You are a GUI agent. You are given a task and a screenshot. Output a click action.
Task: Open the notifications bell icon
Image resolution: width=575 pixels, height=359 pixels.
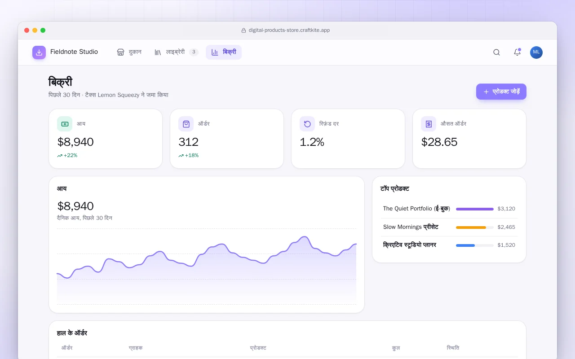[x=517, y=52]
